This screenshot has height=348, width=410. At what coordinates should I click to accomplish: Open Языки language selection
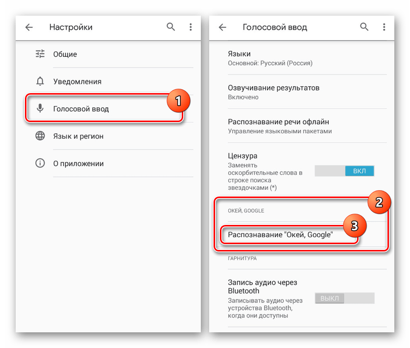[302, 58]
